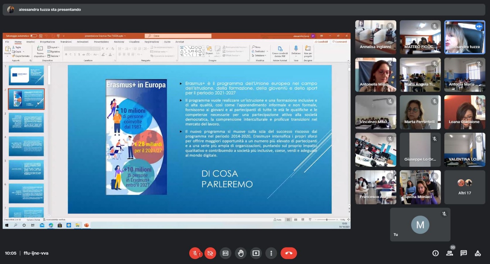
Task: Open the present now screen-share button
Action: pyautogui.click(x=256, y=253)
